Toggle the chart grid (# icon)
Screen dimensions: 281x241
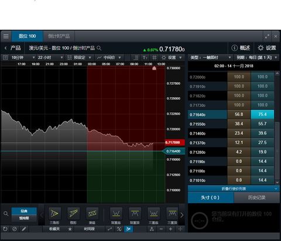tap(155, 57)
